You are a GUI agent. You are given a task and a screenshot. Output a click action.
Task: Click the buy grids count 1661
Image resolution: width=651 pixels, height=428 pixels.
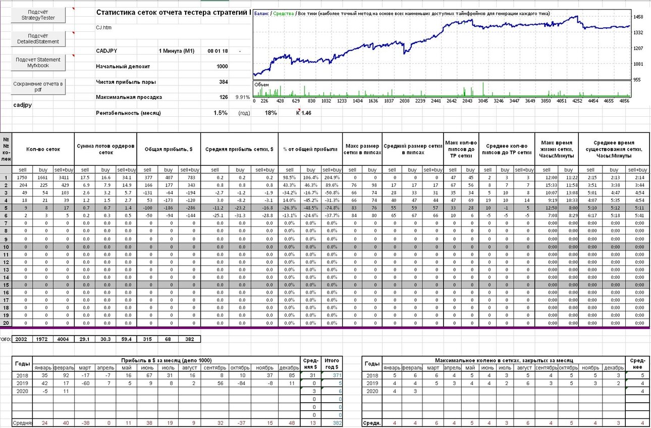(x=43, y=177)
